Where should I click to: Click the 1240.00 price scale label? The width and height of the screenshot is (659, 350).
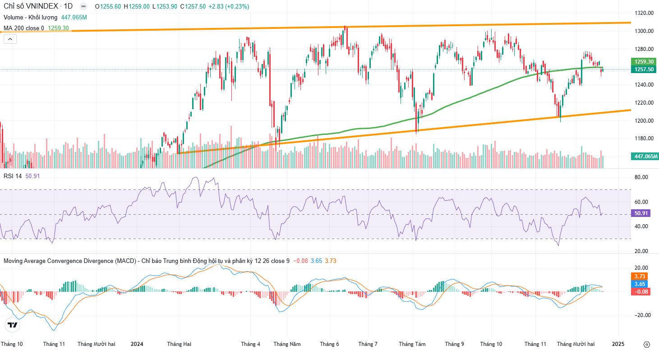pyautogui.click(x=644, y=85)
